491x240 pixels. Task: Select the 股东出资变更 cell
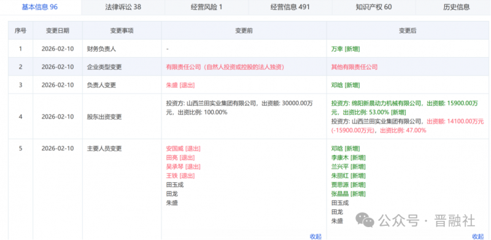click(122, 117)
